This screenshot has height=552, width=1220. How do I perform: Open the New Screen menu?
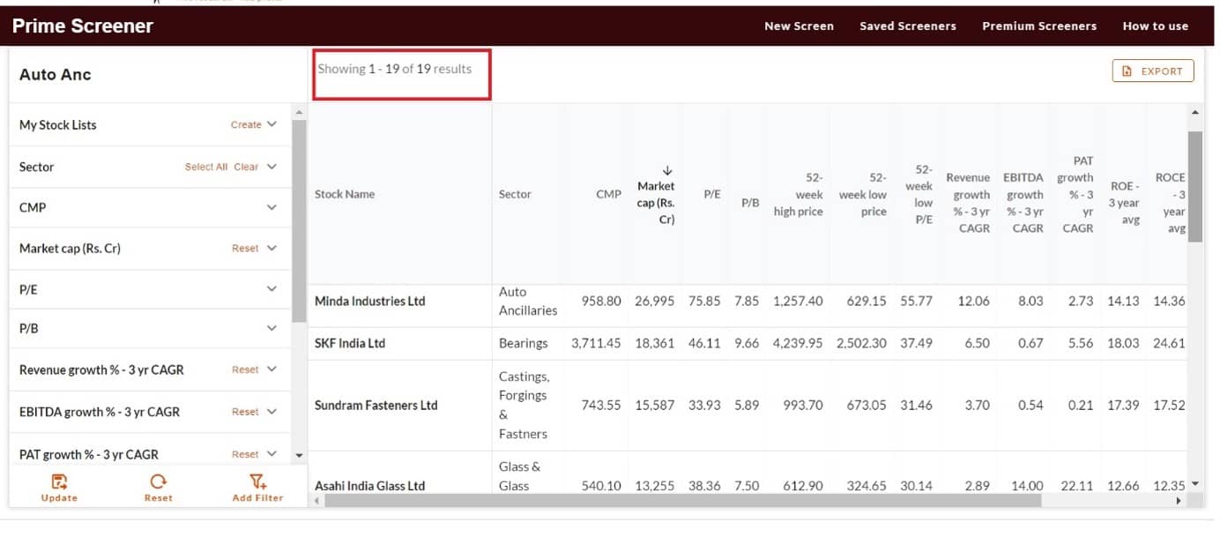click(x=799, y=26)
